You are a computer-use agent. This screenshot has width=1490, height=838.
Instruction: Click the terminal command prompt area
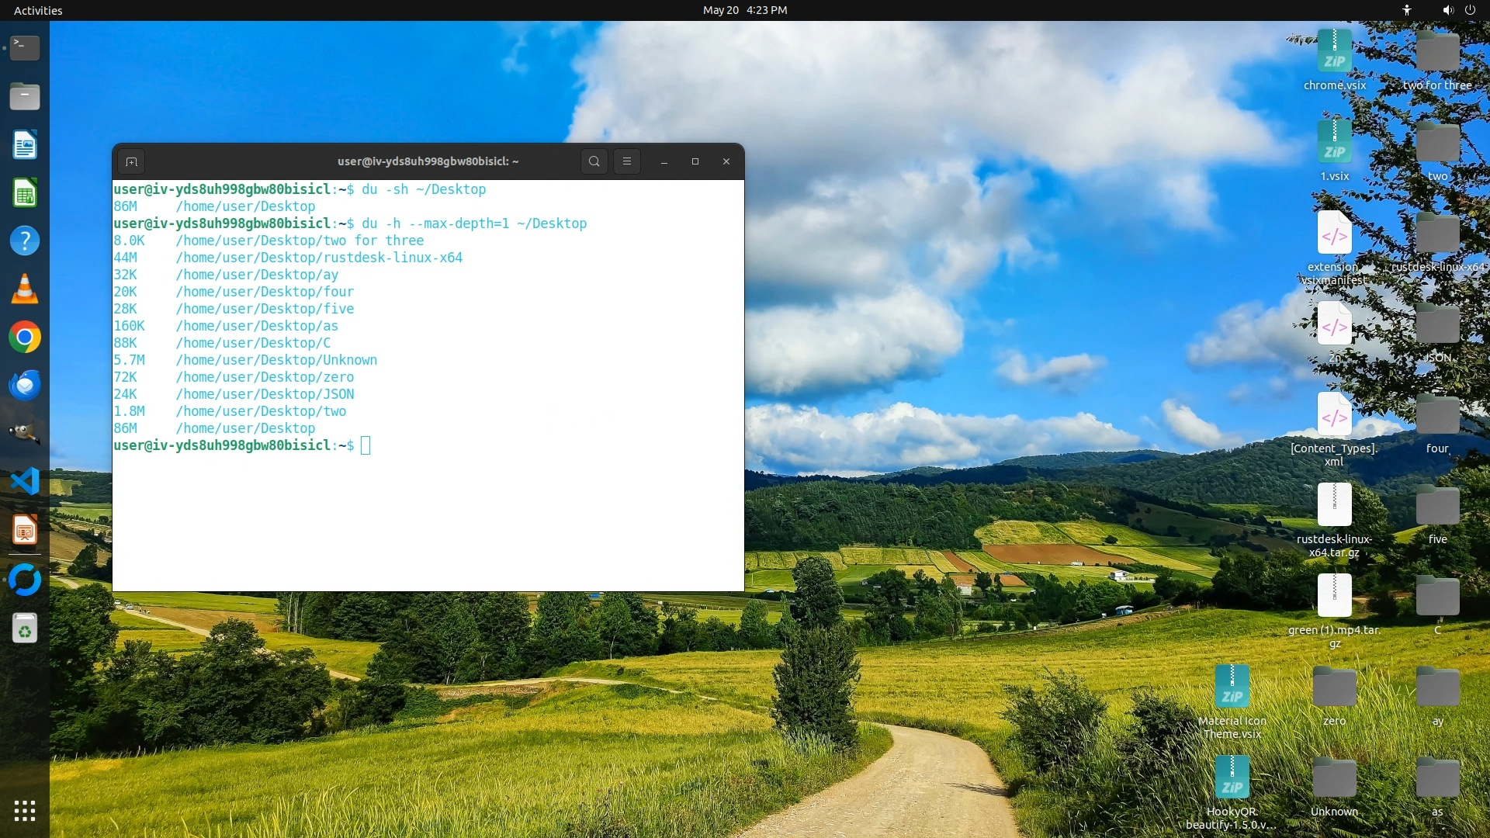(366, 445)
